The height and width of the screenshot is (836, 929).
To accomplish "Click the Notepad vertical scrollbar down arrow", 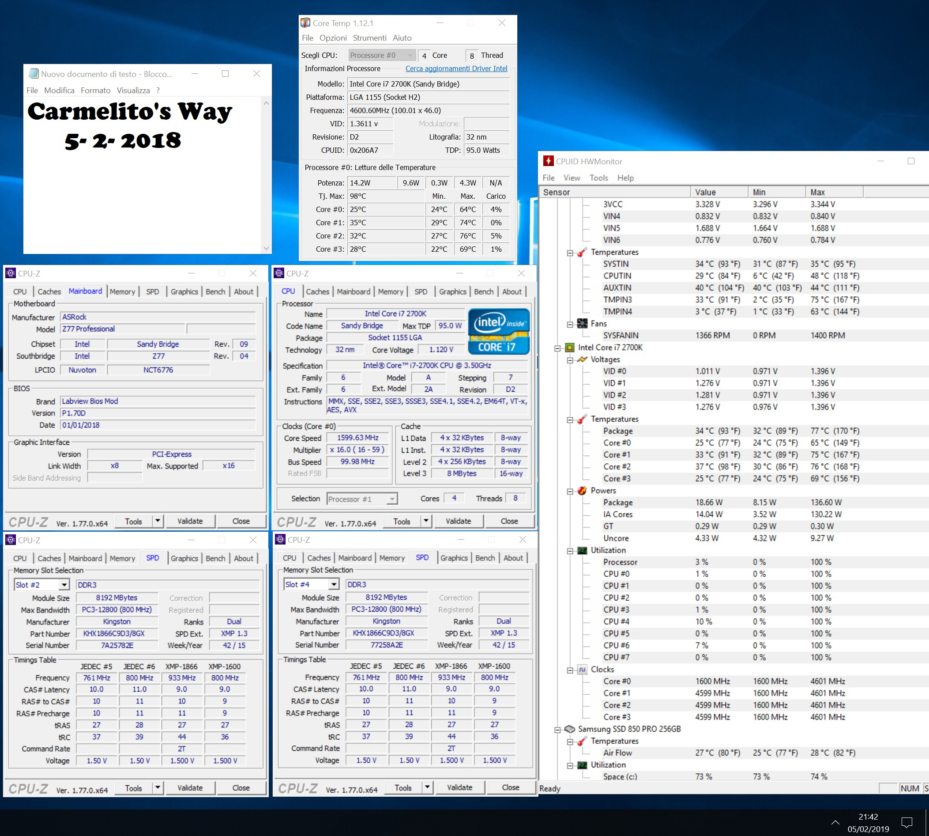I will (266, 248).
